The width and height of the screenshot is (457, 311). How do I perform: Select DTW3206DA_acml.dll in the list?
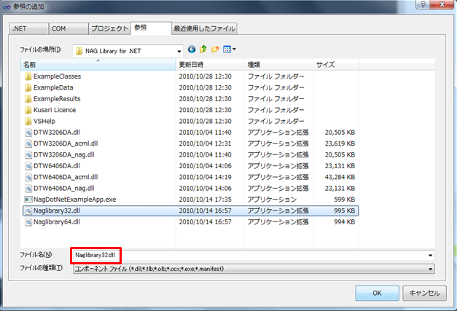[64, 143]
